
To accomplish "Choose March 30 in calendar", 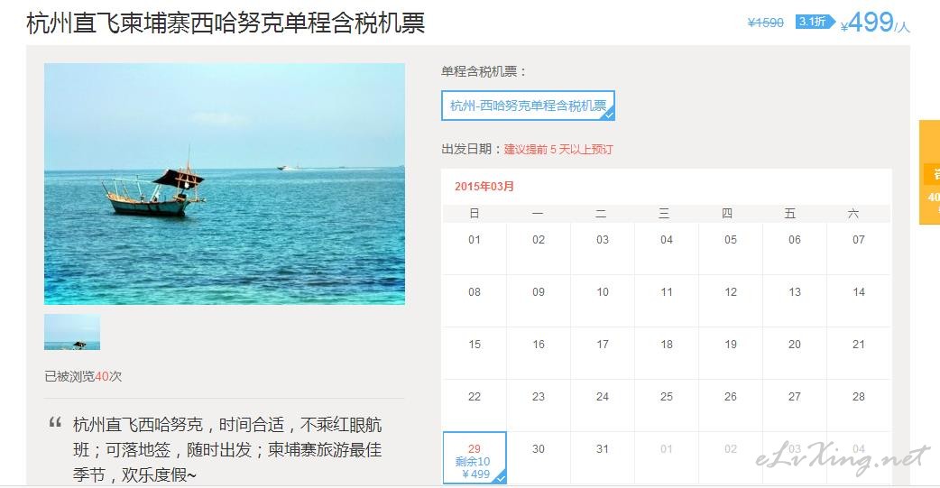I will pyautogui.click(x=539, y=457).
